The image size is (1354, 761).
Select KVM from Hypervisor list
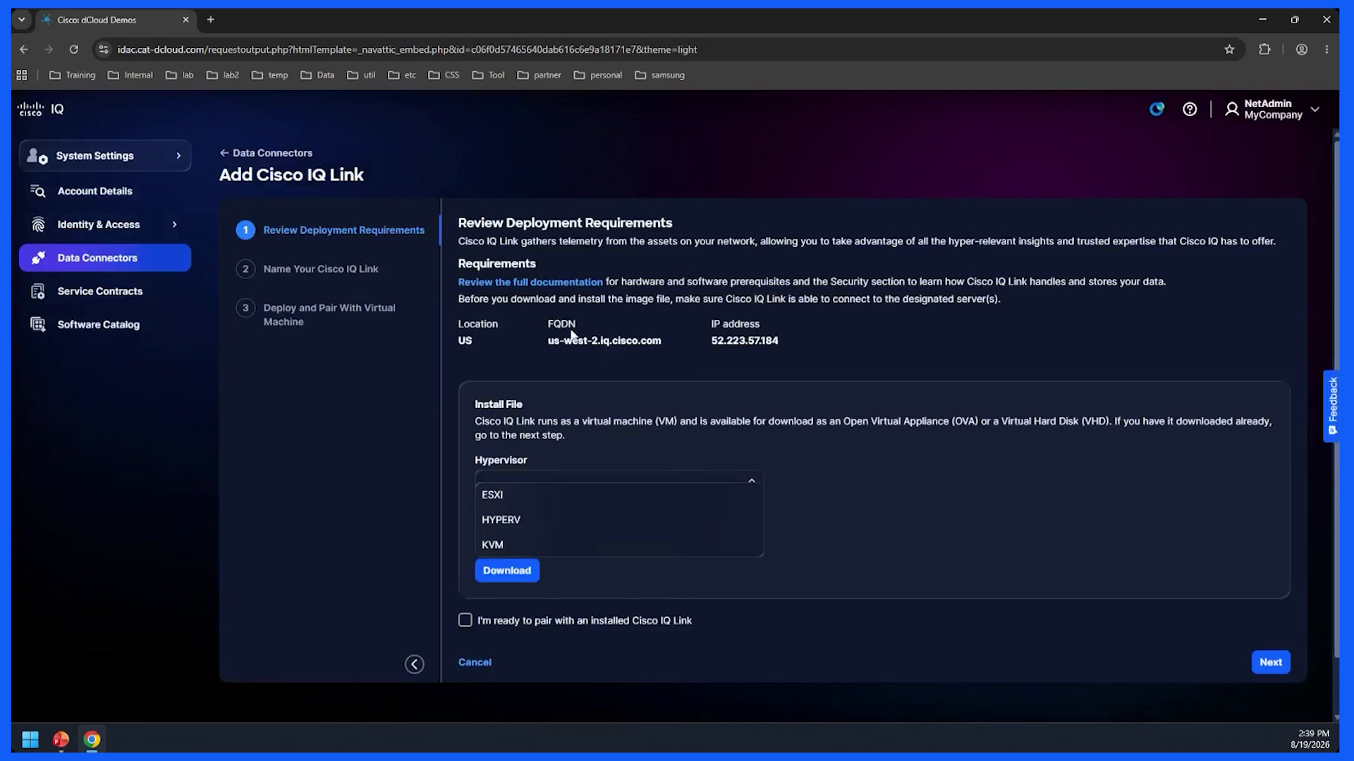(619, 545)
